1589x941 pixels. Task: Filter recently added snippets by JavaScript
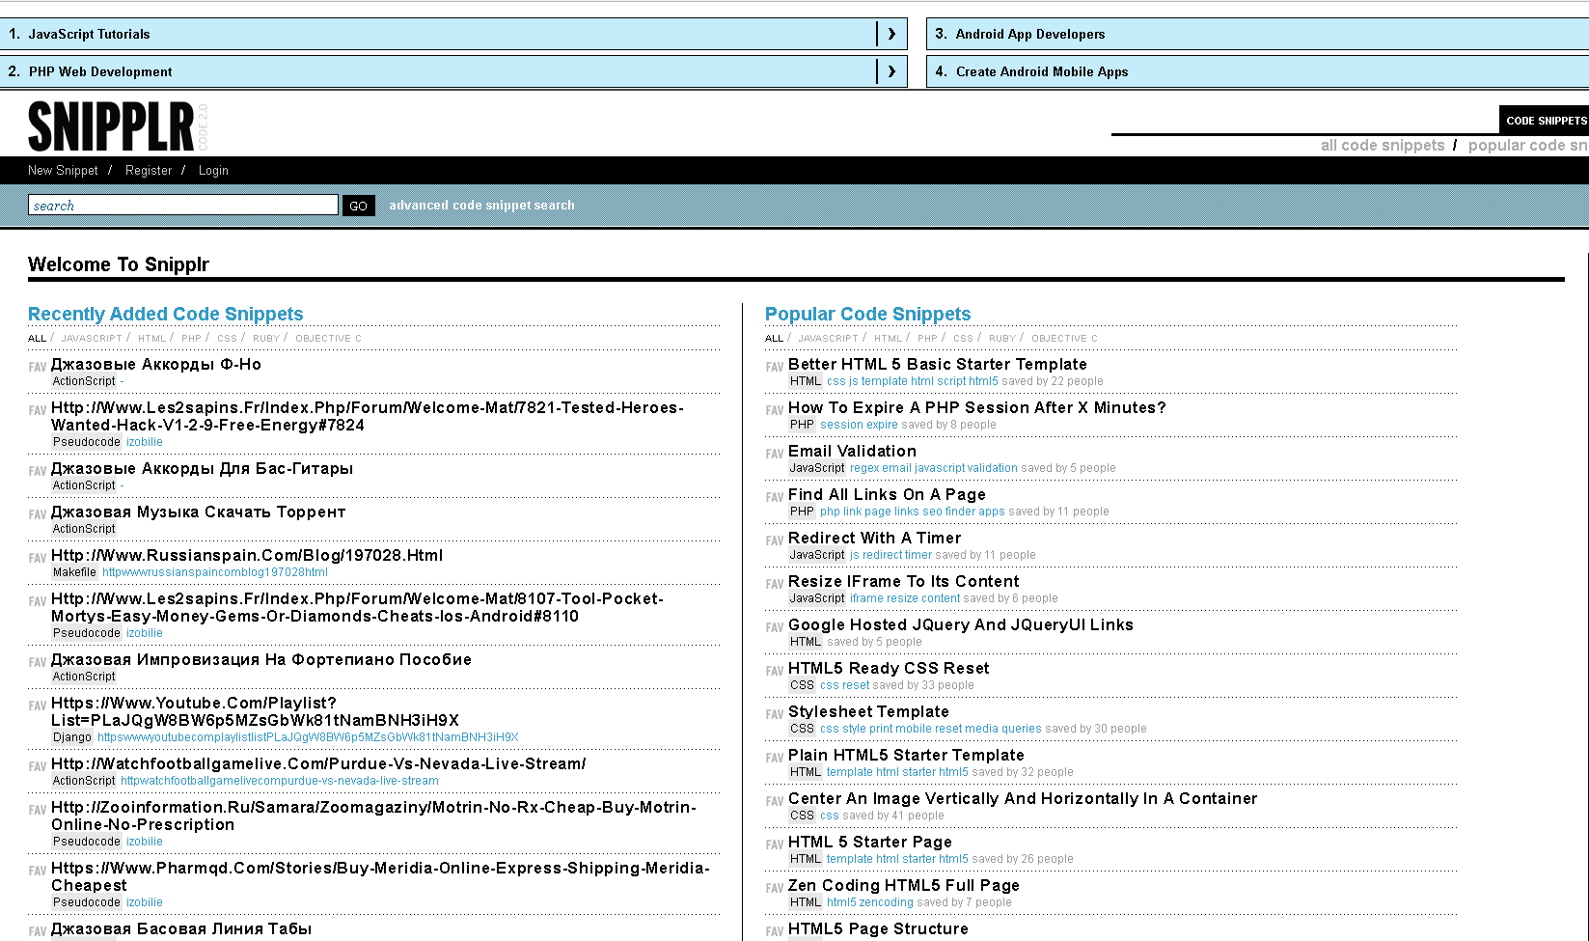pyautogui.click(x=92, y=339)
